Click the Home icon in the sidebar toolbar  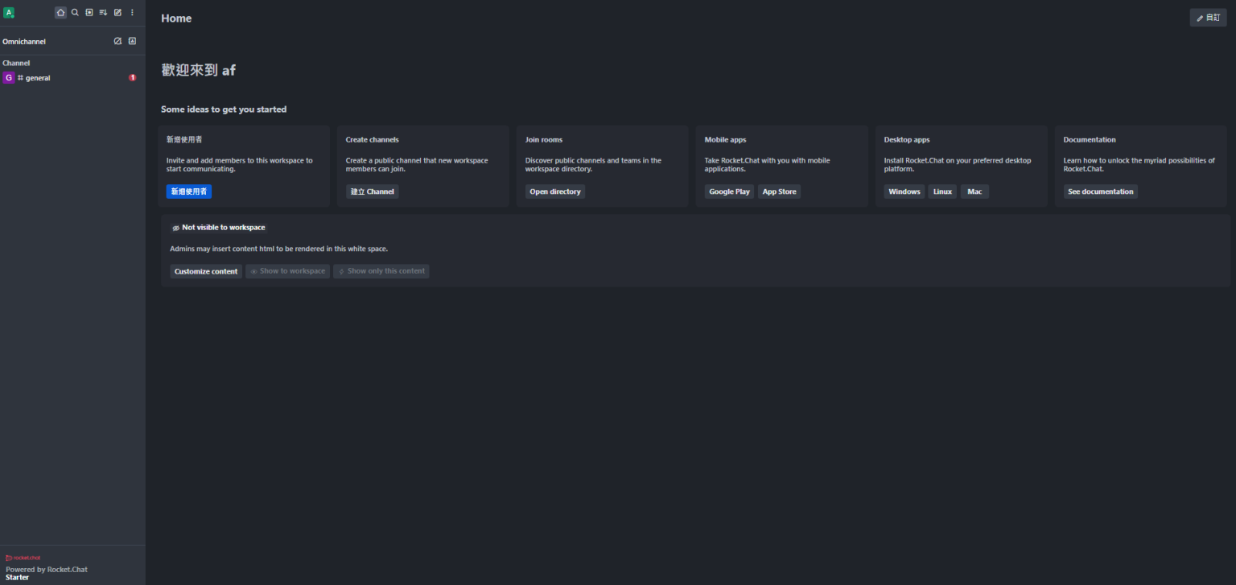coord(60,12)
